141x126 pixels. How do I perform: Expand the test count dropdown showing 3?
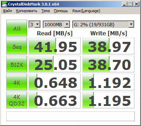(34, 24)
